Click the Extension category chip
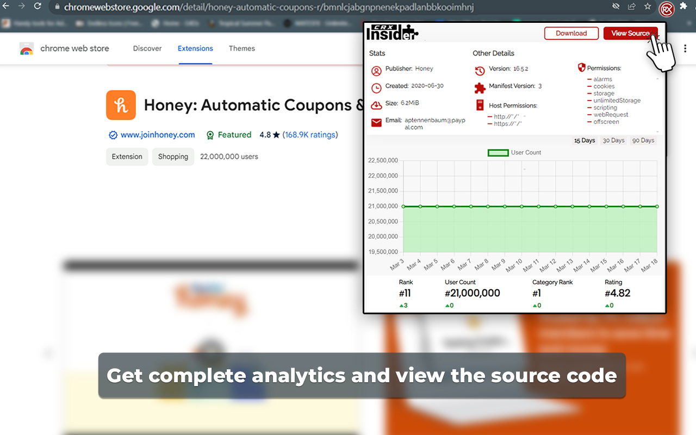 pos(127,157)
